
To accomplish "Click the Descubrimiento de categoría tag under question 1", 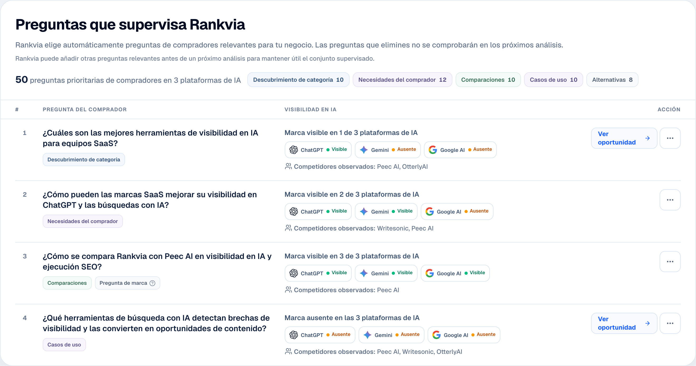I will (x=84, y=160).
